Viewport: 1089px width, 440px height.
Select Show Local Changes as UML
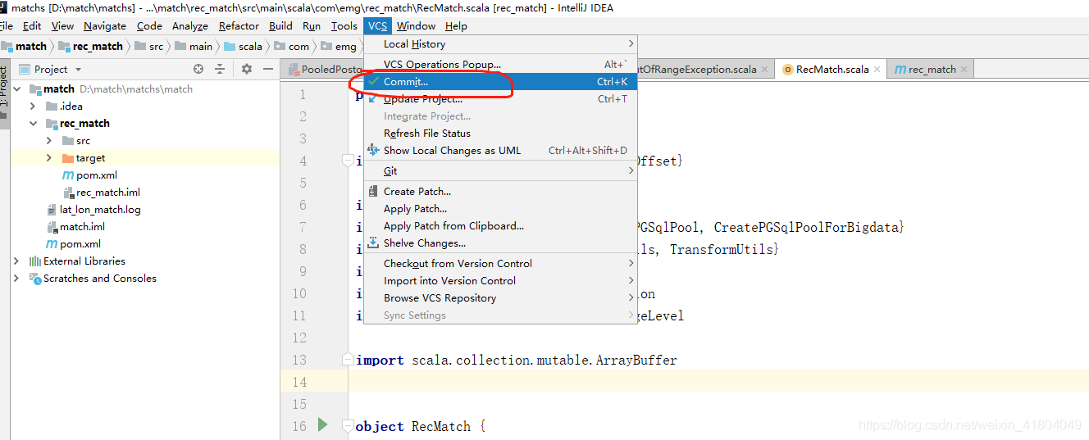[x=500, y=151]
